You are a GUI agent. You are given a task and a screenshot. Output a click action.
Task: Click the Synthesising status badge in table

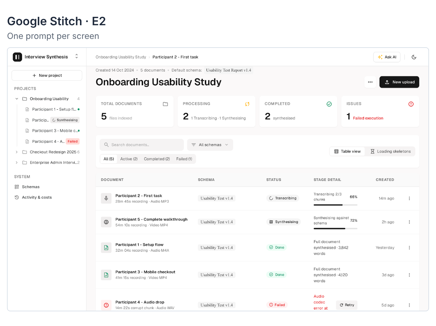point(283,222)
